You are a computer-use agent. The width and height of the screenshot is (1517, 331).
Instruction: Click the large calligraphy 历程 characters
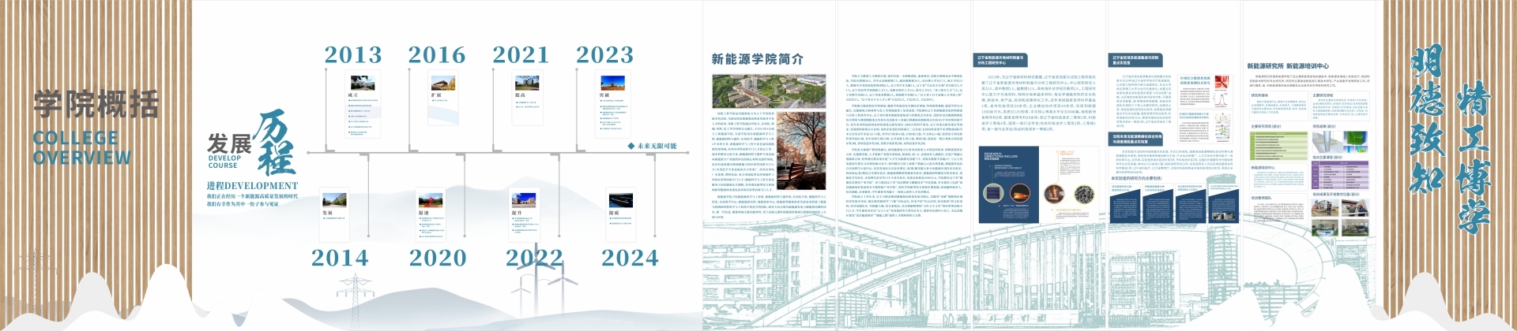(x=277, y=143)
